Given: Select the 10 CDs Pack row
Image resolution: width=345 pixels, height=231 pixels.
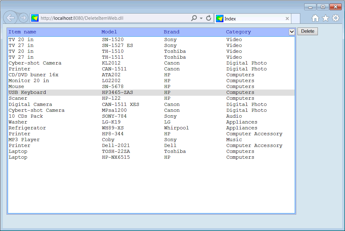Looking at the screenshot, I should (152, 116).
